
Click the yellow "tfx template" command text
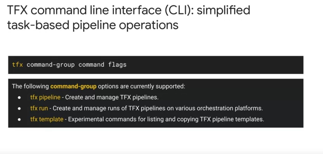(x=47, y=119)
